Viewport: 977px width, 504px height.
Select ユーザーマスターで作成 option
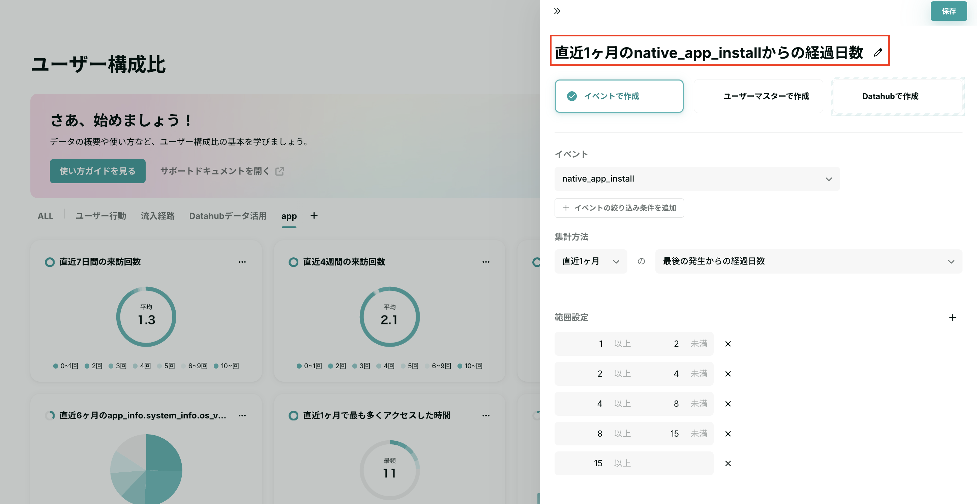[x=758, y=96]
